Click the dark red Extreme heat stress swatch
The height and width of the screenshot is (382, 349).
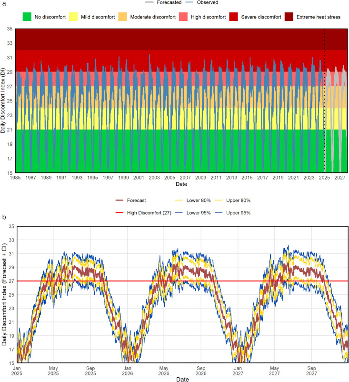289,17
